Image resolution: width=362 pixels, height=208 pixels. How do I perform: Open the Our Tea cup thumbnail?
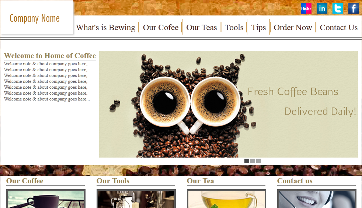tap(226, 199)
